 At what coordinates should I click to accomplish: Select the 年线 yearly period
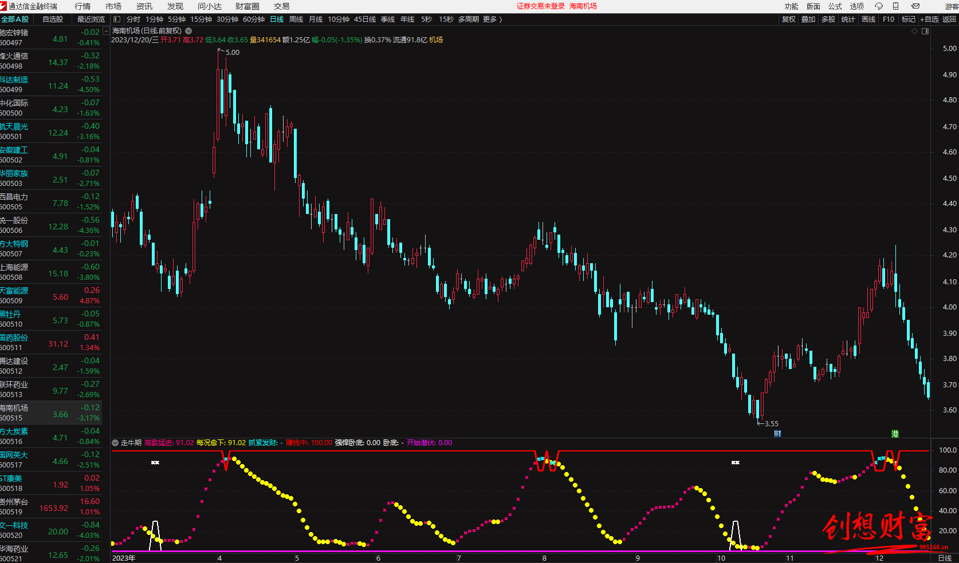[407, 19]
